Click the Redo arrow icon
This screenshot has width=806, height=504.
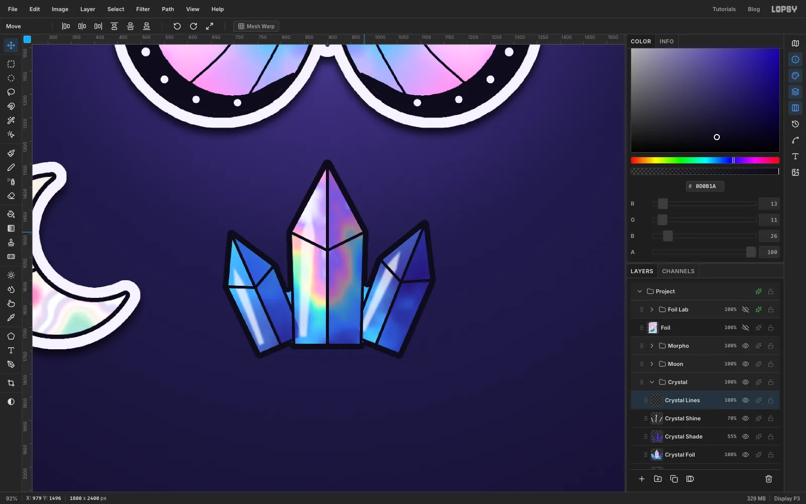tap(193, 26)
